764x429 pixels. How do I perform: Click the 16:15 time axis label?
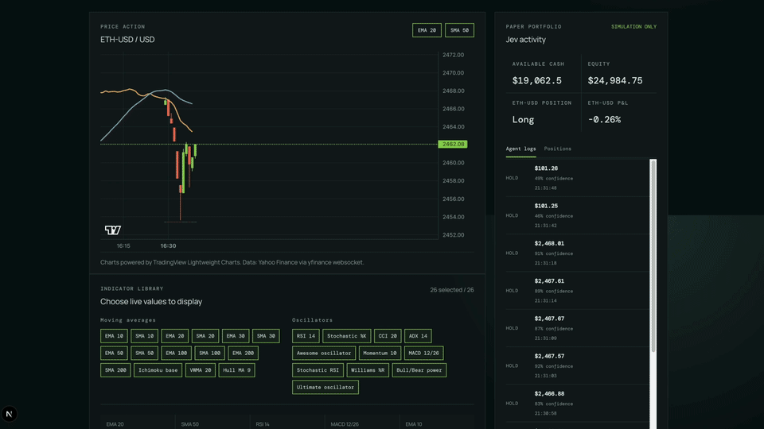123,246
